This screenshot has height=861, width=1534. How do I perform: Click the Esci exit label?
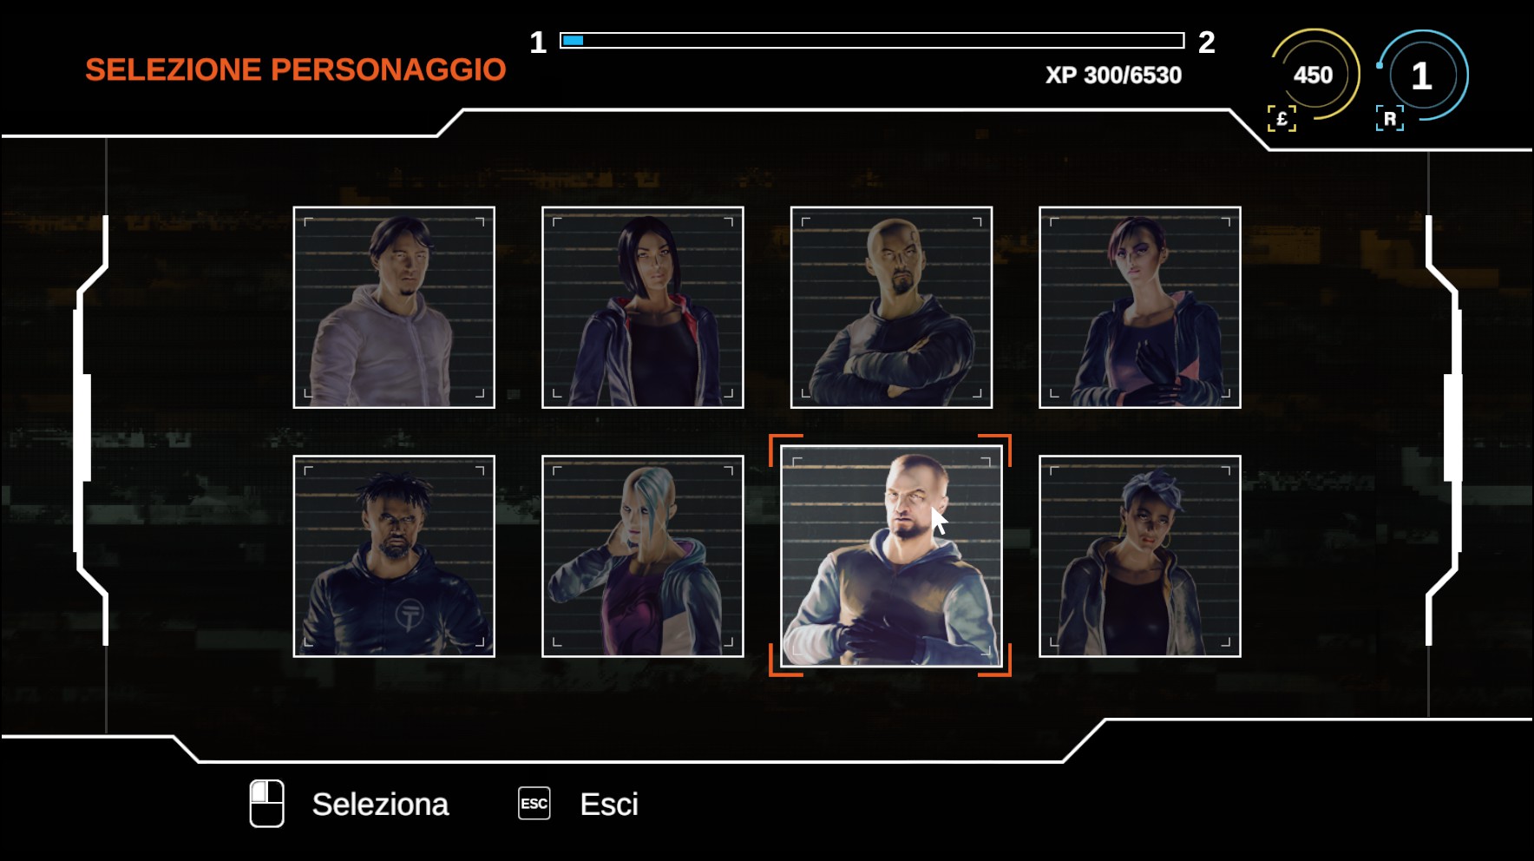click(609, 805)
